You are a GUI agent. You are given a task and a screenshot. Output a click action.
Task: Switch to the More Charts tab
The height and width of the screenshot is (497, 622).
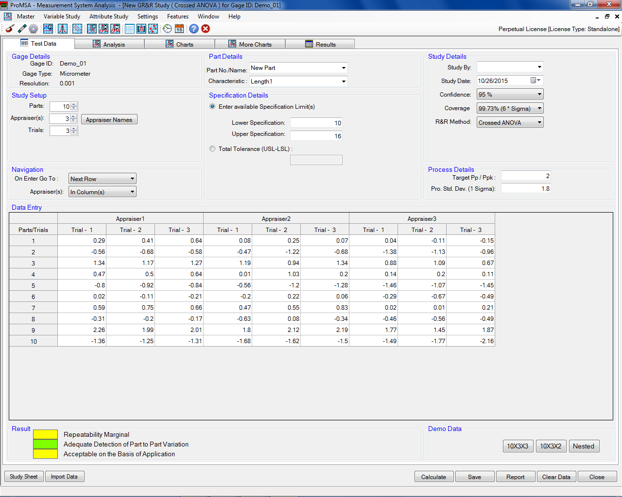pyautogui.click(x=250, y=44)
